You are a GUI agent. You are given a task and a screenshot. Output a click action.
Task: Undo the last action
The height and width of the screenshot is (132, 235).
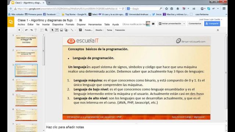coord(26,30)
